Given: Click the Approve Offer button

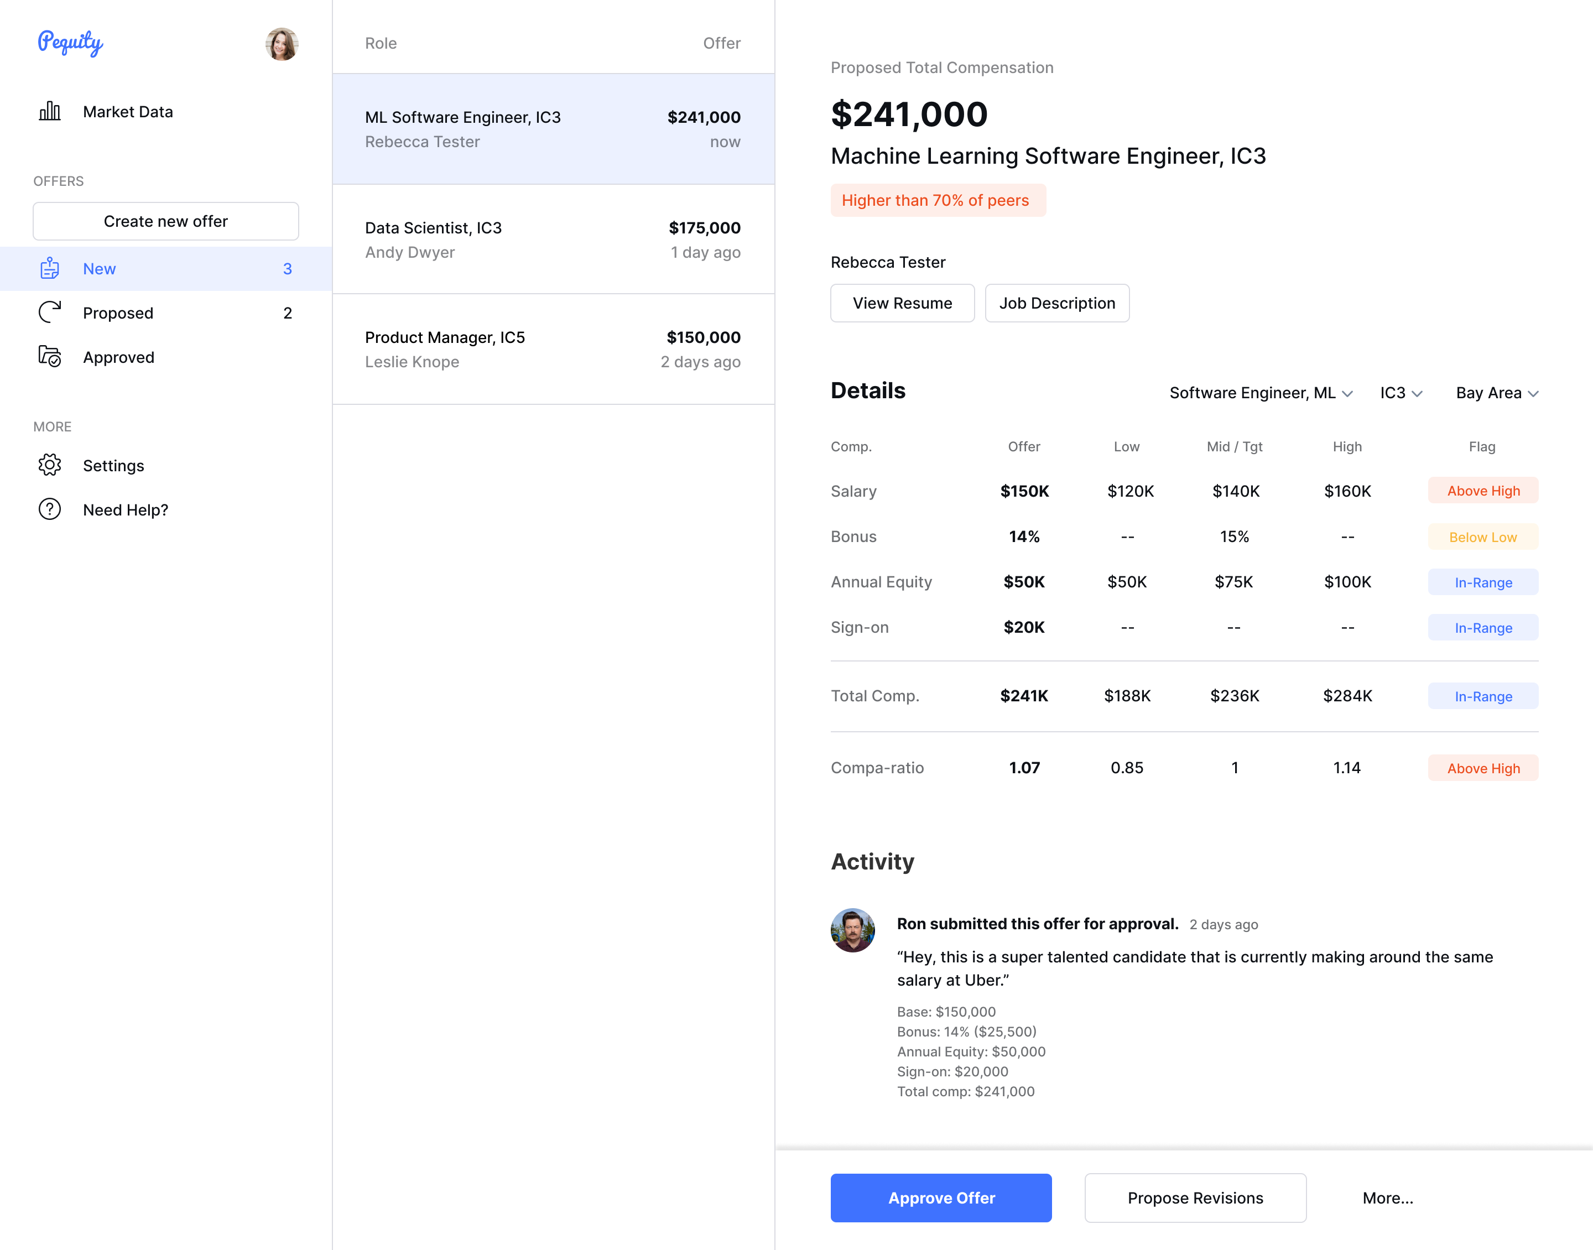Looking at the screenshot, I should [x=941, y=1198].
